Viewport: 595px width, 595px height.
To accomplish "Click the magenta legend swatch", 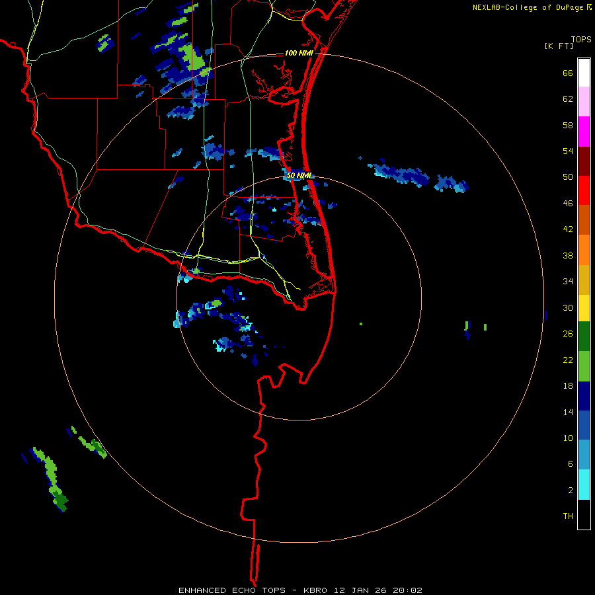I will tap(584, 132).
